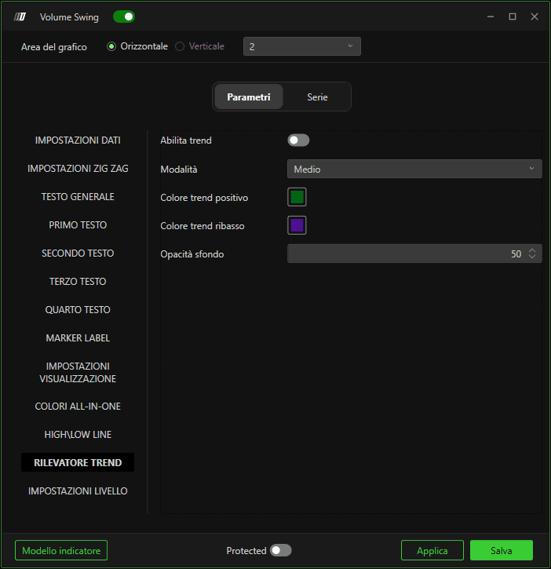Viewport: 551px width, 569px height.
Task: Open IMPOSTAZIONI LIVELLO section
Action: click(x=78, y=491)
